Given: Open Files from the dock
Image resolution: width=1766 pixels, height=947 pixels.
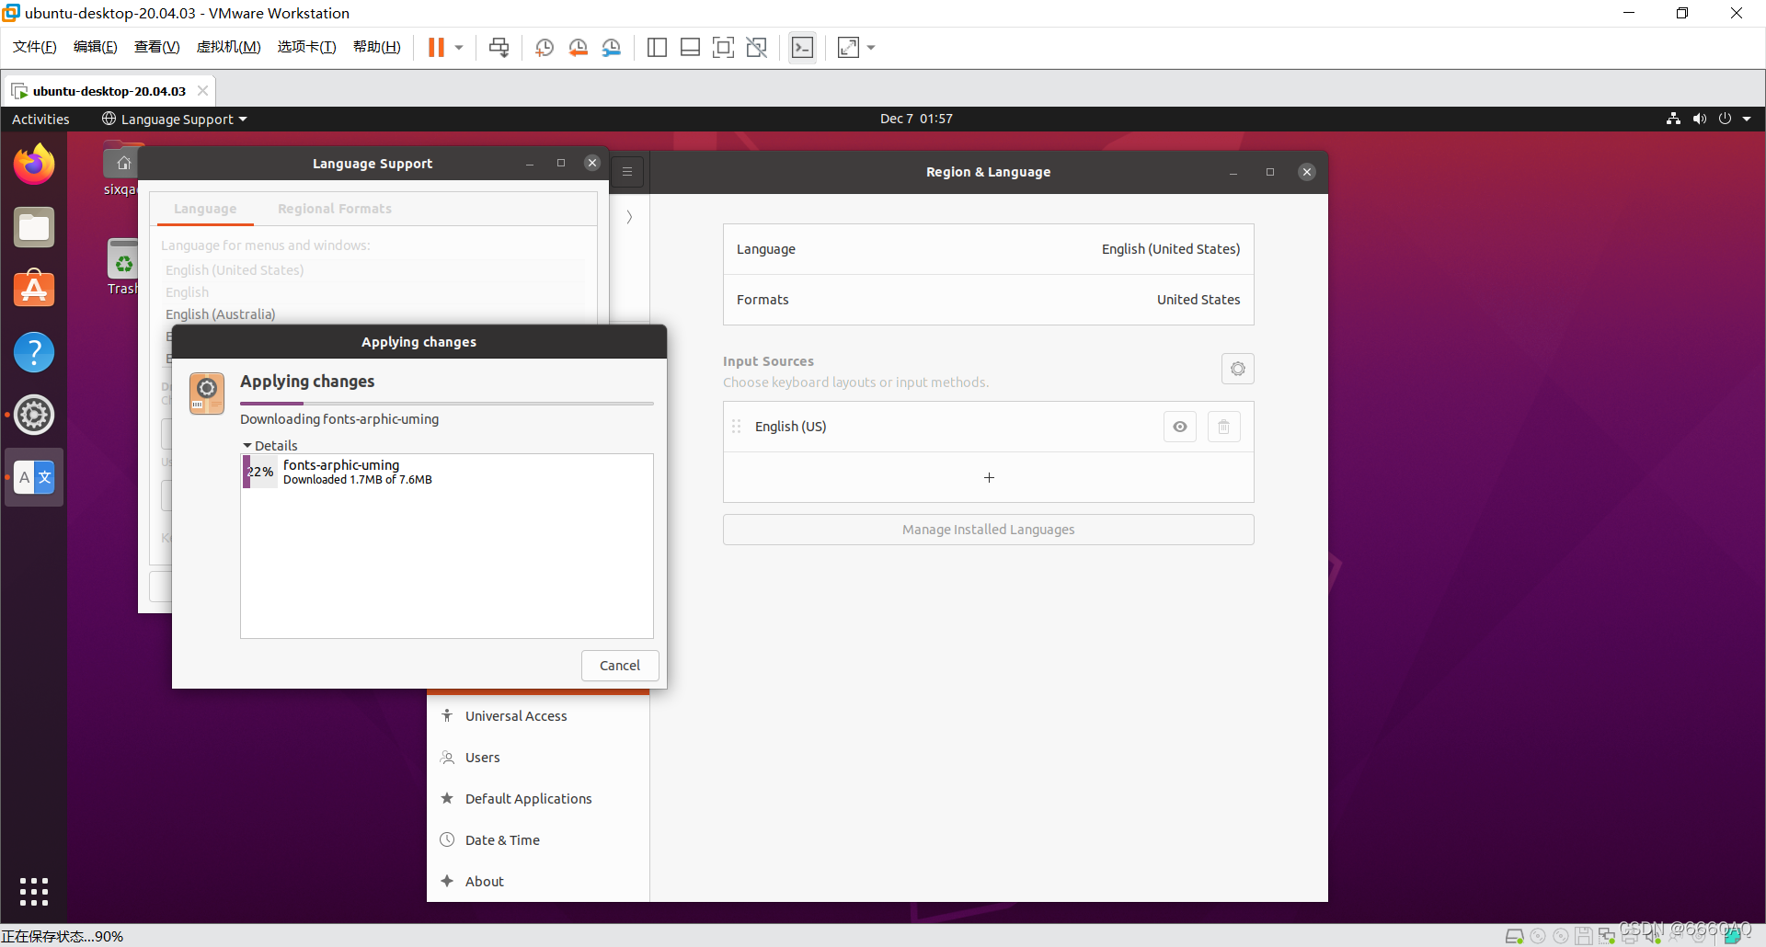Looking at the screenshot, I should pyautogui.click(x=34, y=227).
